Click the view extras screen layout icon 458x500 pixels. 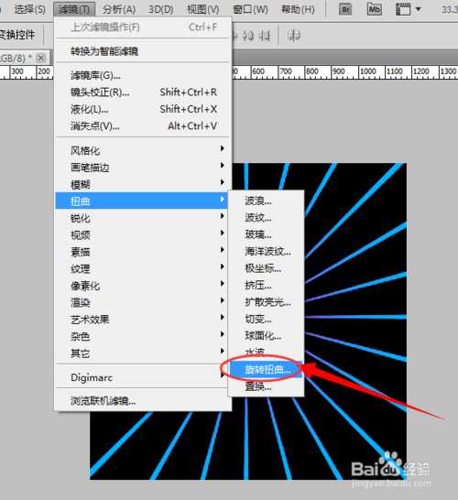(403, 9)
